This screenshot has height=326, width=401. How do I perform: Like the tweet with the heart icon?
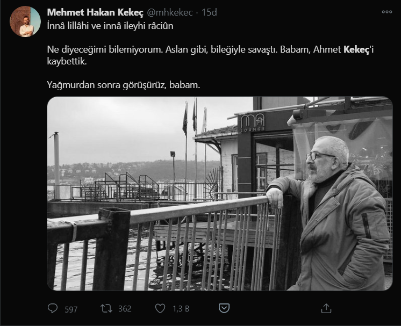(160, 308)
